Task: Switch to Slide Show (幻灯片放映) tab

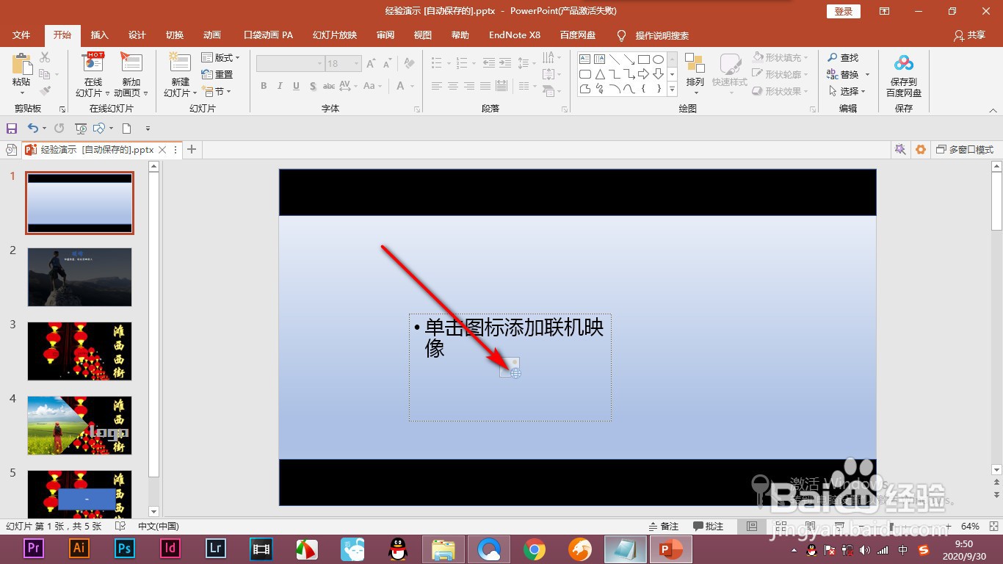Action: point(335,35)
